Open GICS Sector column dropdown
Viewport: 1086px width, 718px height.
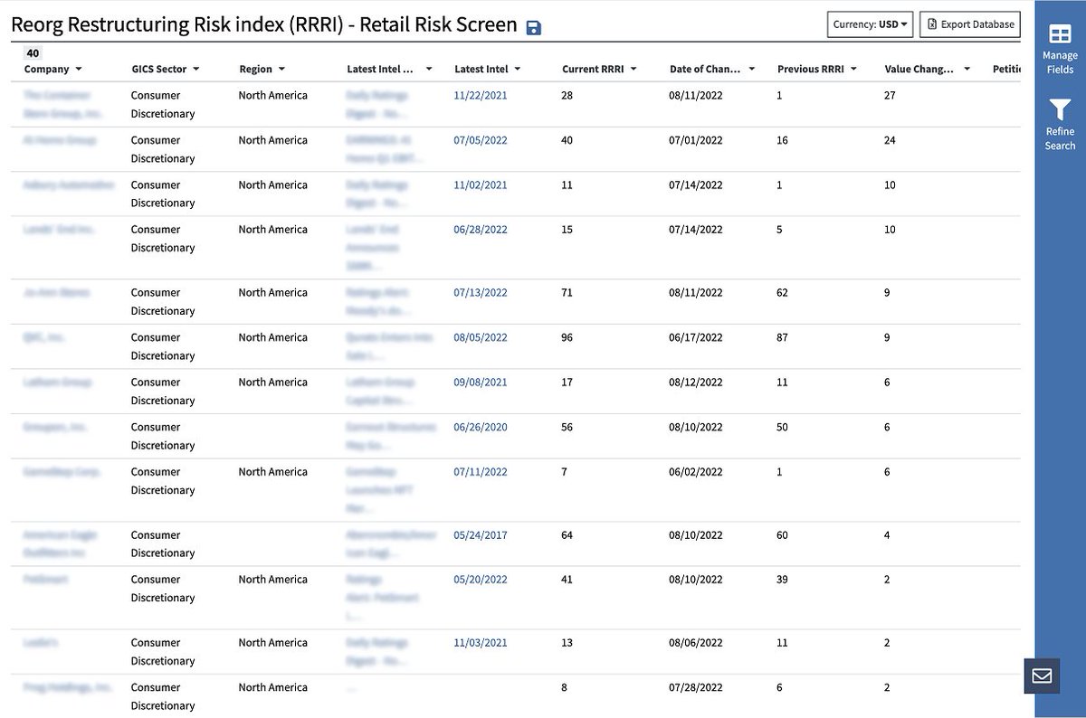196,70
